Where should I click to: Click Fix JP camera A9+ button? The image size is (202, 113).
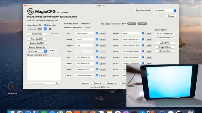[x=165, y=34]
